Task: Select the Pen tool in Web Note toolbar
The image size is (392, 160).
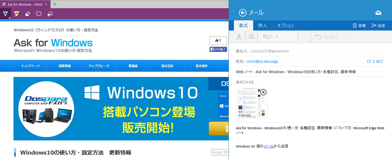Action: 5,14
